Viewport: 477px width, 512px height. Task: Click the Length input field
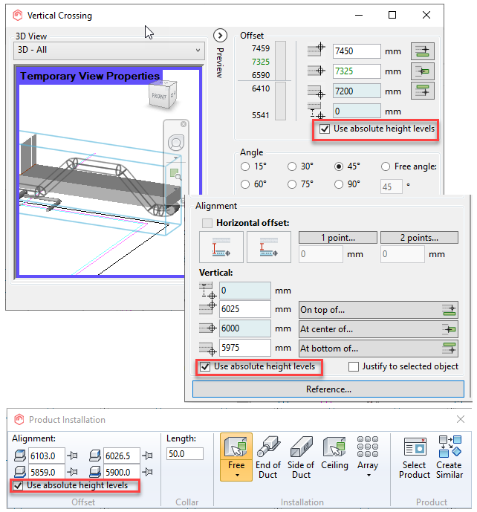click(185, 453)
